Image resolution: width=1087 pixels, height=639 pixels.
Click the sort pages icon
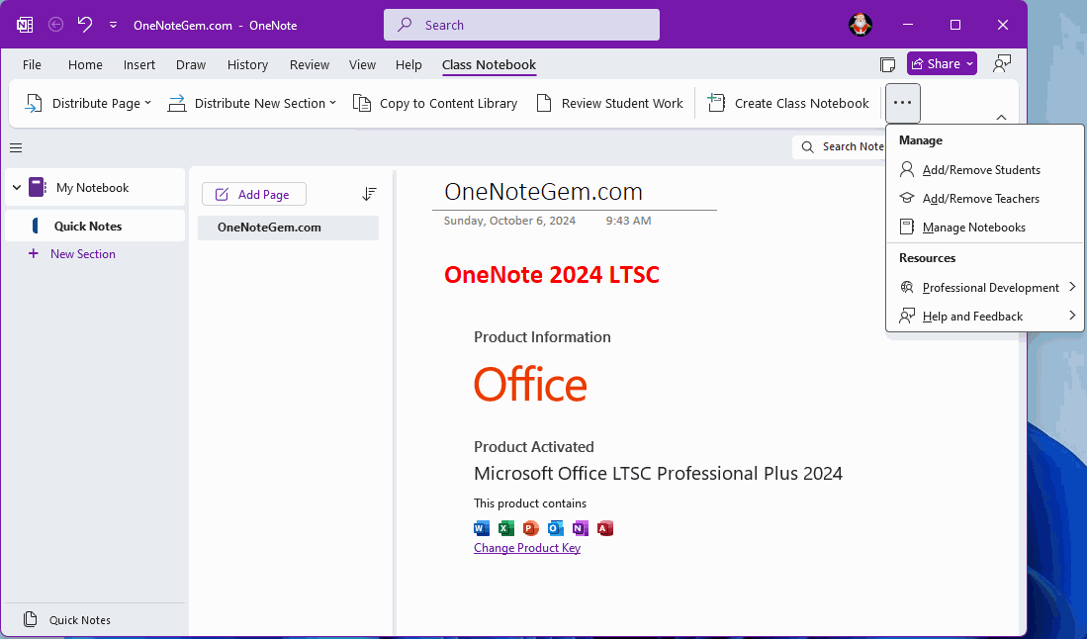(x=369, y=194)
